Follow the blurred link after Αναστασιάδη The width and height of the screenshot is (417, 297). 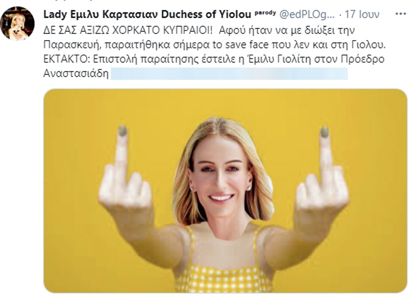click(x=229, y=74)
